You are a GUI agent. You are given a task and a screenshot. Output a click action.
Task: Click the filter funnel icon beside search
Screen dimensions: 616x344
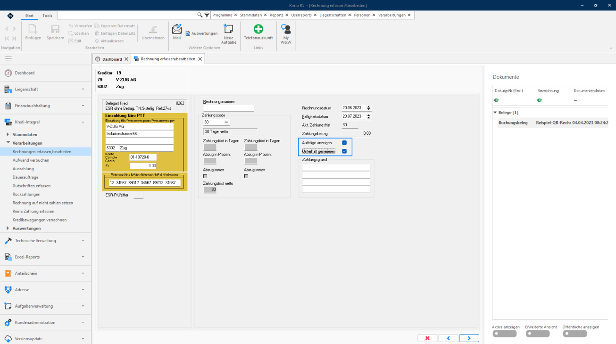pyautogui.click(x=207, y=15)
